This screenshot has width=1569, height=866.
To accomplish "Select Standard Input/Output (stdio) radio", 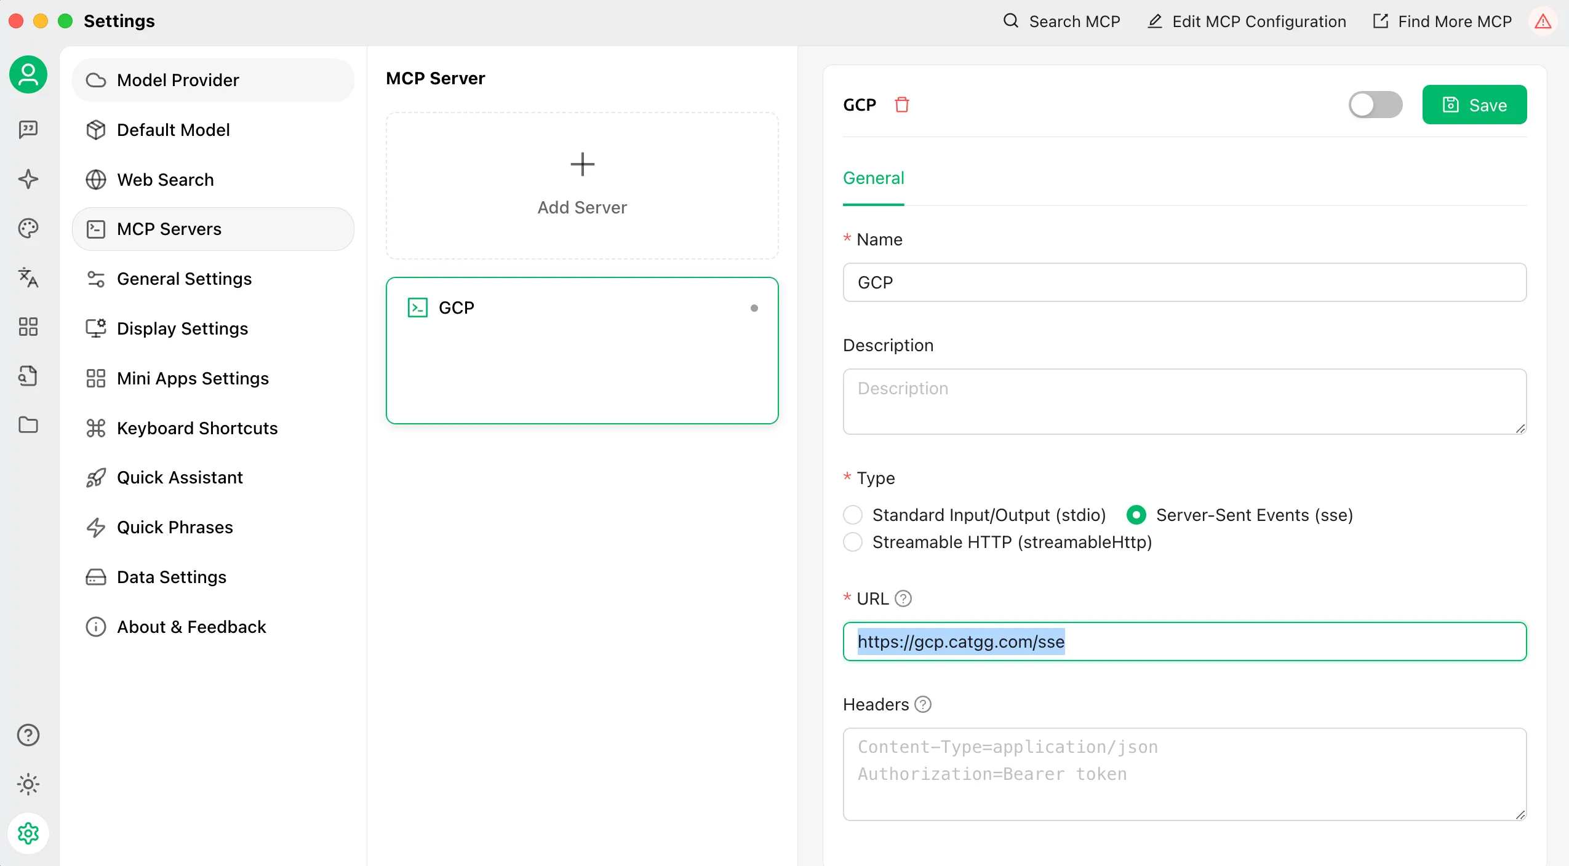I will tap(853, 515).
